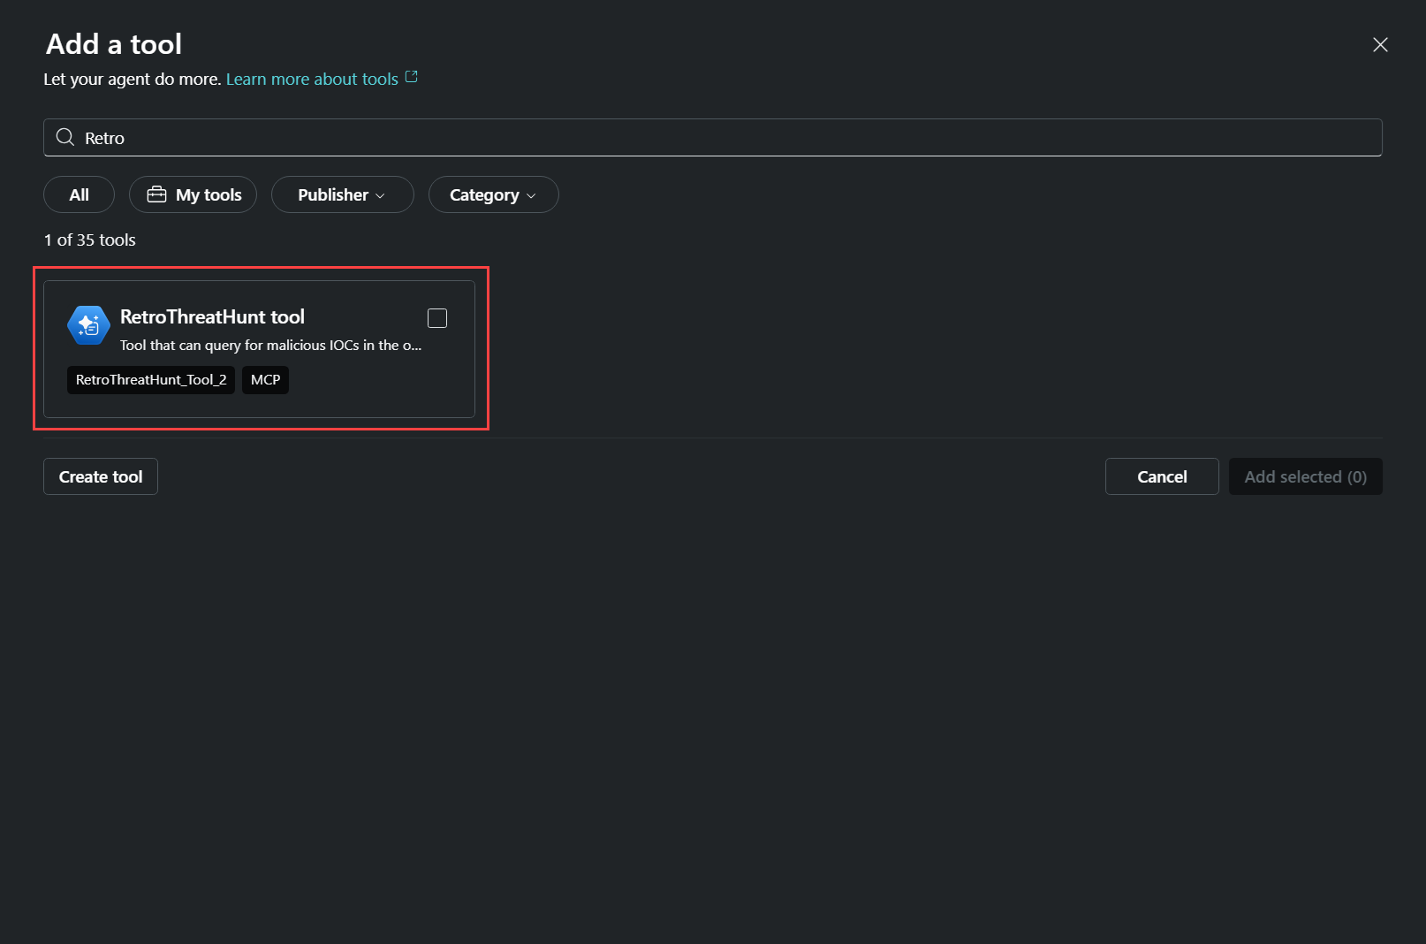This screenshot has width=1426, height=944.
Task: Click the Cancel button
Action: pos(1161,476)
